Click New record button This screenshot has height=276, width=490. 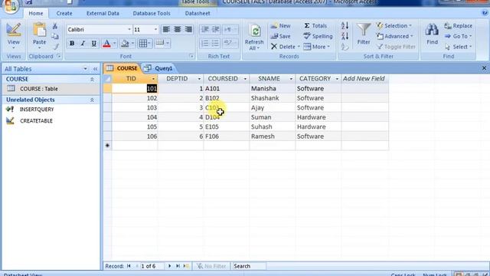[x=281, y=25]
